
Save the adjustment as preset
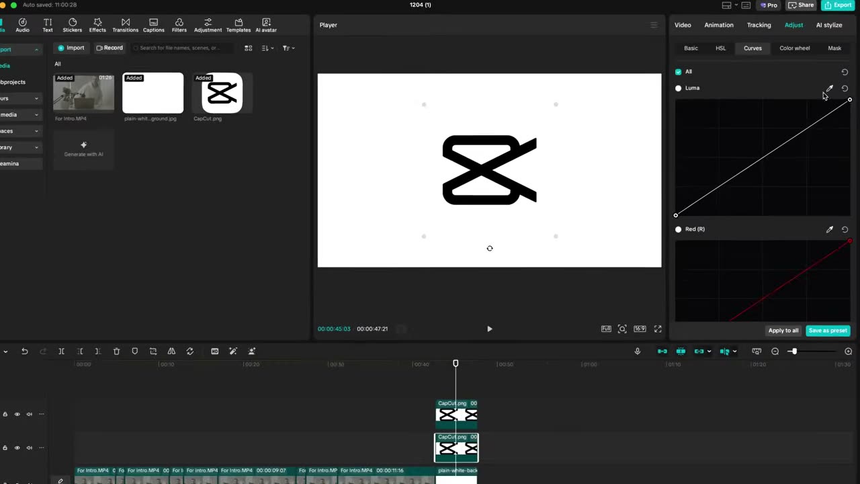coord(828,331)
